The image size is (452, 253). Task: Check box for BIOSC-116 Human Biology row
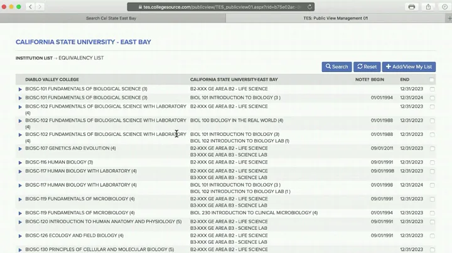pyautogui.click(x=432, y=162)
